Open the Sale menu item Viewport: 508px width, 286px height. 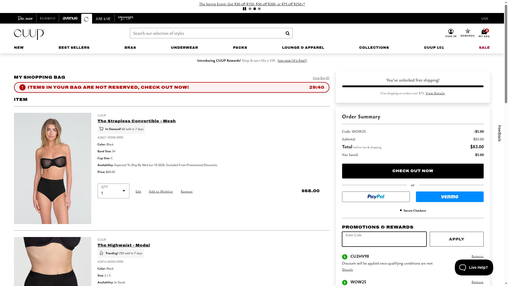(x=484, y=48)
